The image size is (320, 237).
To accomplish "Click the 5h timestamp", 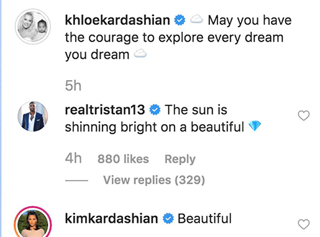I will tap(73, 86).
